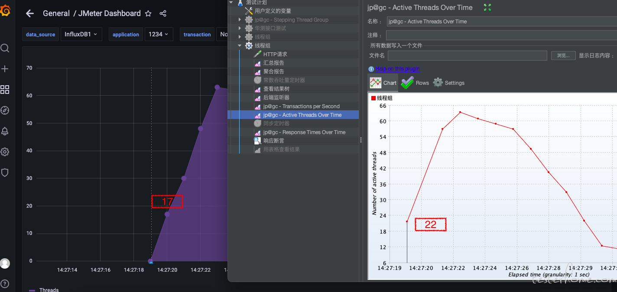617x292 pixels.
Task: Click the 注释 comment field
Action: (502, 35)
